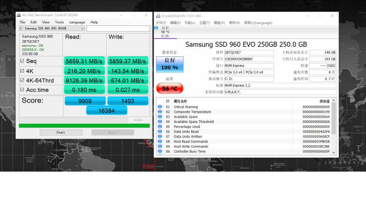Viewport: 366px width, 198px height.
Task: Click the status icon beside Composite Temperature
Action: 160,112
